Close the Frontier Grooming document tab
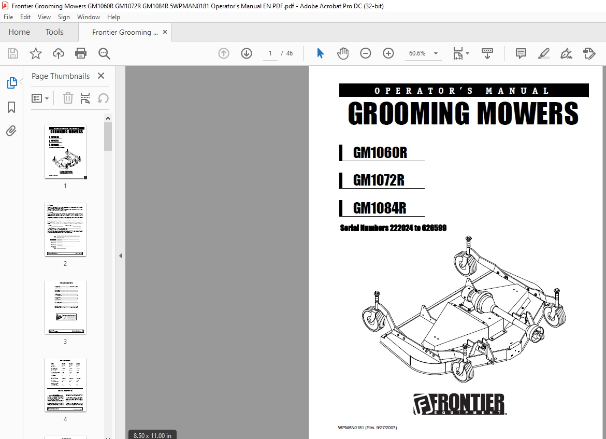This screenshot has height=439, width=606. [165, 32]
